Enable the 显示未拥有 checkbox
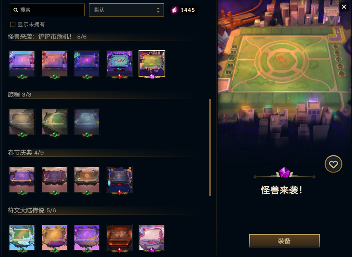 coord(13,24)
